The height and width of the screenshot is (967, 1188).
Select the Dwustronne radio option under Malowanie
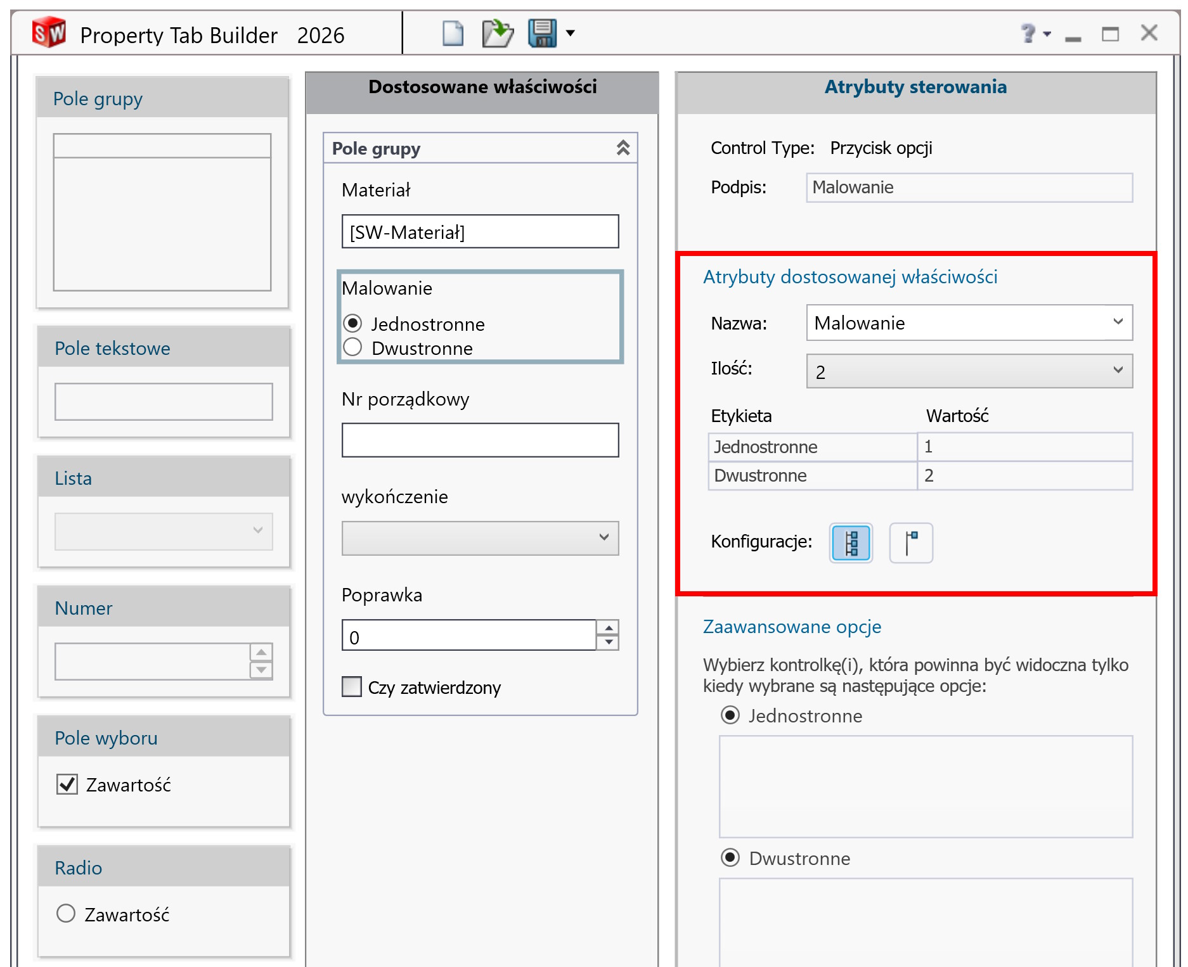pos(353,348)
